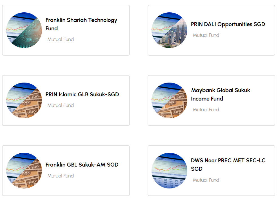Screen dimensions: 278x198
Task: Click Mutual Fund label under Franklin GBL Sukuk-AM
Action: click(x=61, y=176)
